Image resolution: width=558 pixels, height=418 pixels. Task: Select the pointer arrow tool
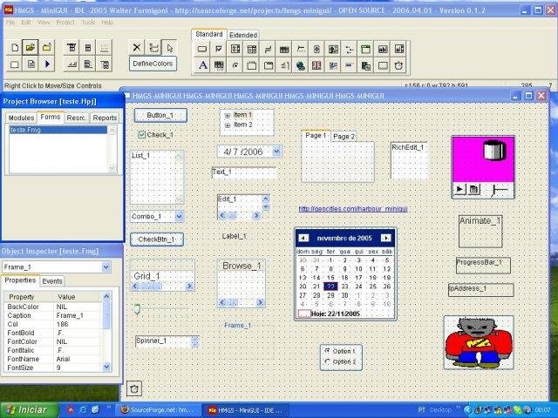coord(169,47)
